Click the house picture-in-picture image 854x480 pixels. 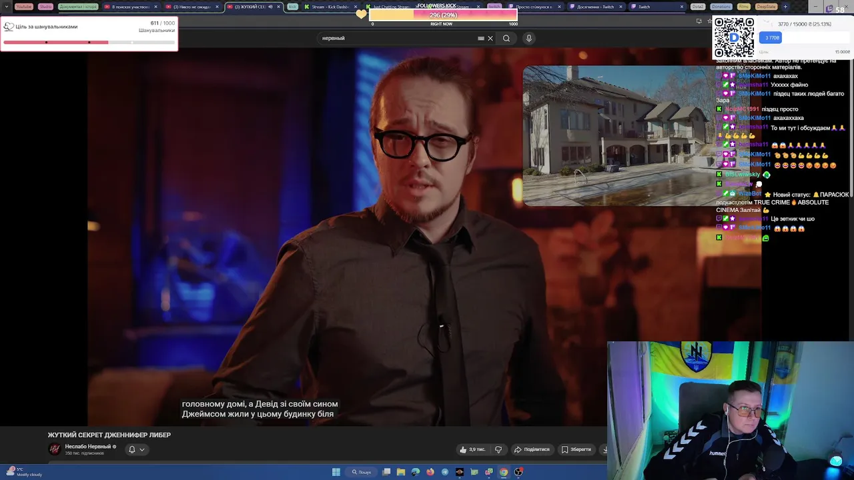[x=618, y=135]
